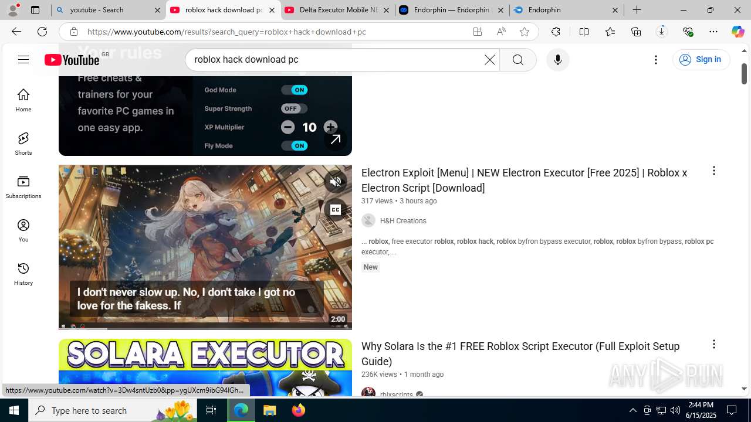Image resolution: width=751 pixels, height=422 pixels.
Task: Open History in the sidebar
Action: (x=23, y=274)
